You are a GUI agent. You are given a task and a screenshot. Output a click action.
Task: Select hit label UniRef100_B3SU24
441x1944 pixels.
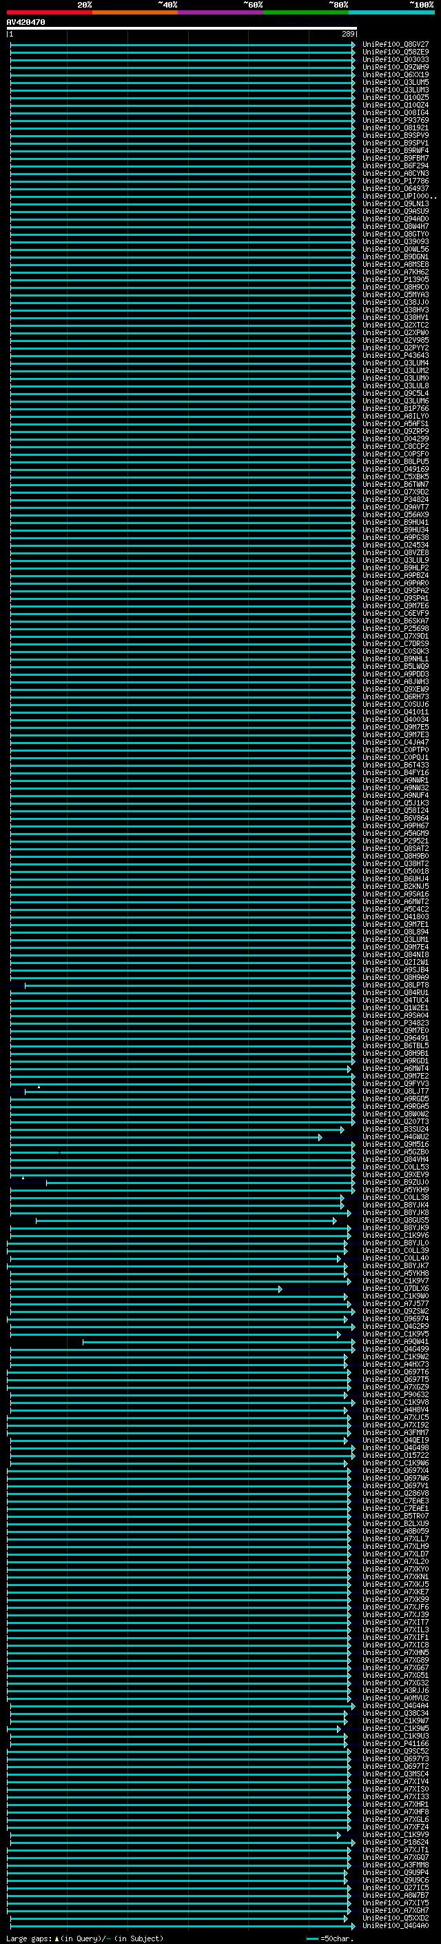point(396,1130)
